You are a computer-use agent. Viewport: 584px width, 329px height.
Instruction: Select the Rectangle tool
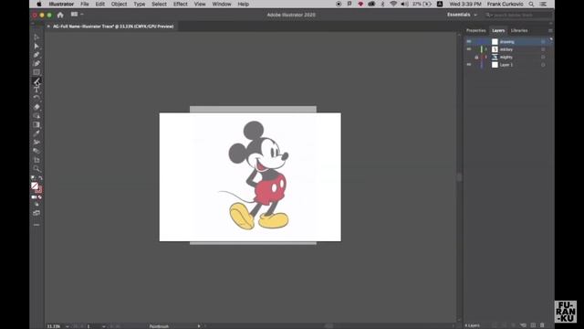[x=36, y=72]
